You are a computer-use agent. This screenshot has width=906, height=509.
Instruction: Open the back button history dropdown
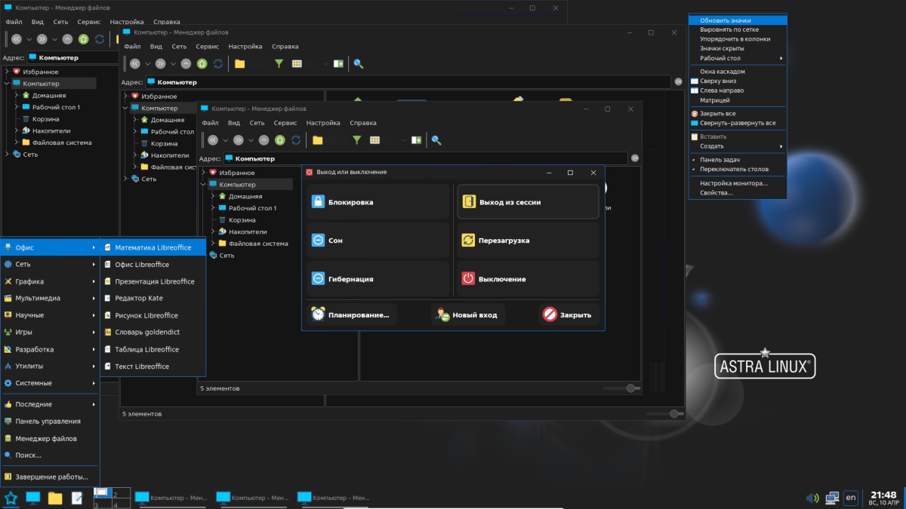pyautogui.click(x=224, y=140)
